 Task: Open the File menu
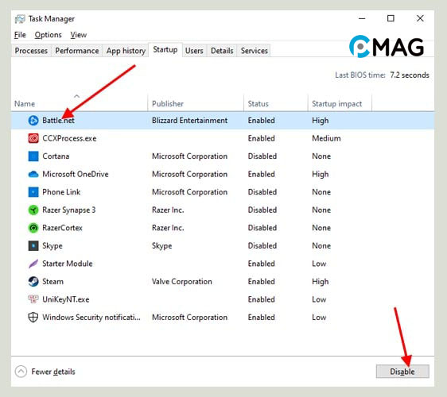click(20, 35)
